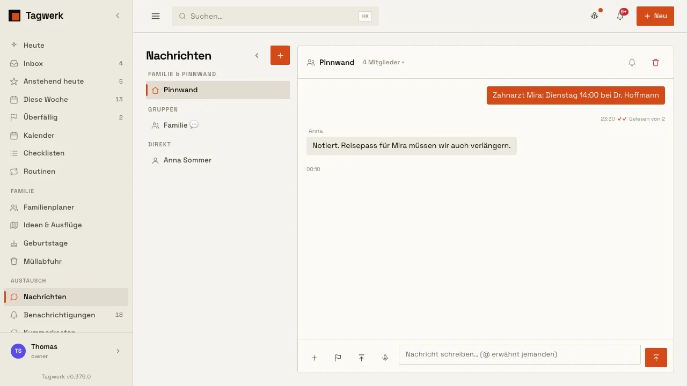Go to Checklisten

pyautogui.click(x=67, y=153)
